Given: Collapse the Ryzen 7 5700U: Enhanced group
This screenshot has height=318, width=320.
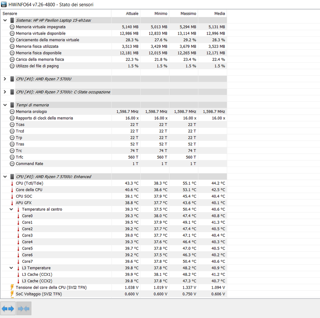Looking at the screenshot, I should 5,176.
